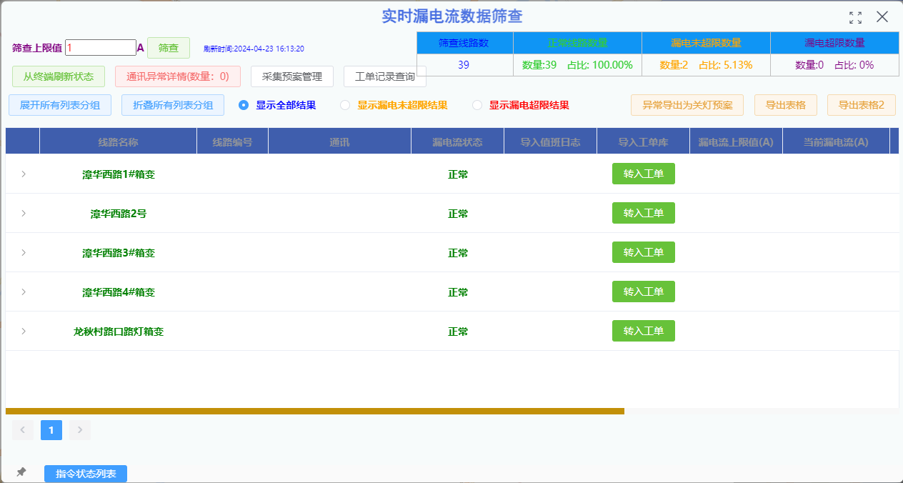Click 漳华西路4#箱变 line name
903x483 pixels.
(119, 292)
